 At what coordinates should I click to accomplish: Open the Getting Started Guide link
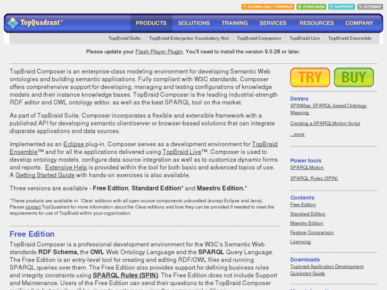[45, 175]
